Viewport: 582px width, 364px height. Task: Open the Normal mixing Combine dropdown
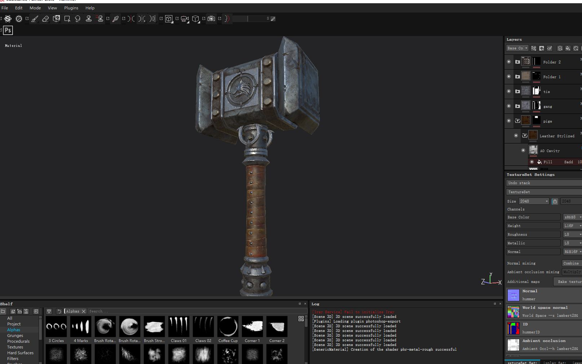click(572, 263)
